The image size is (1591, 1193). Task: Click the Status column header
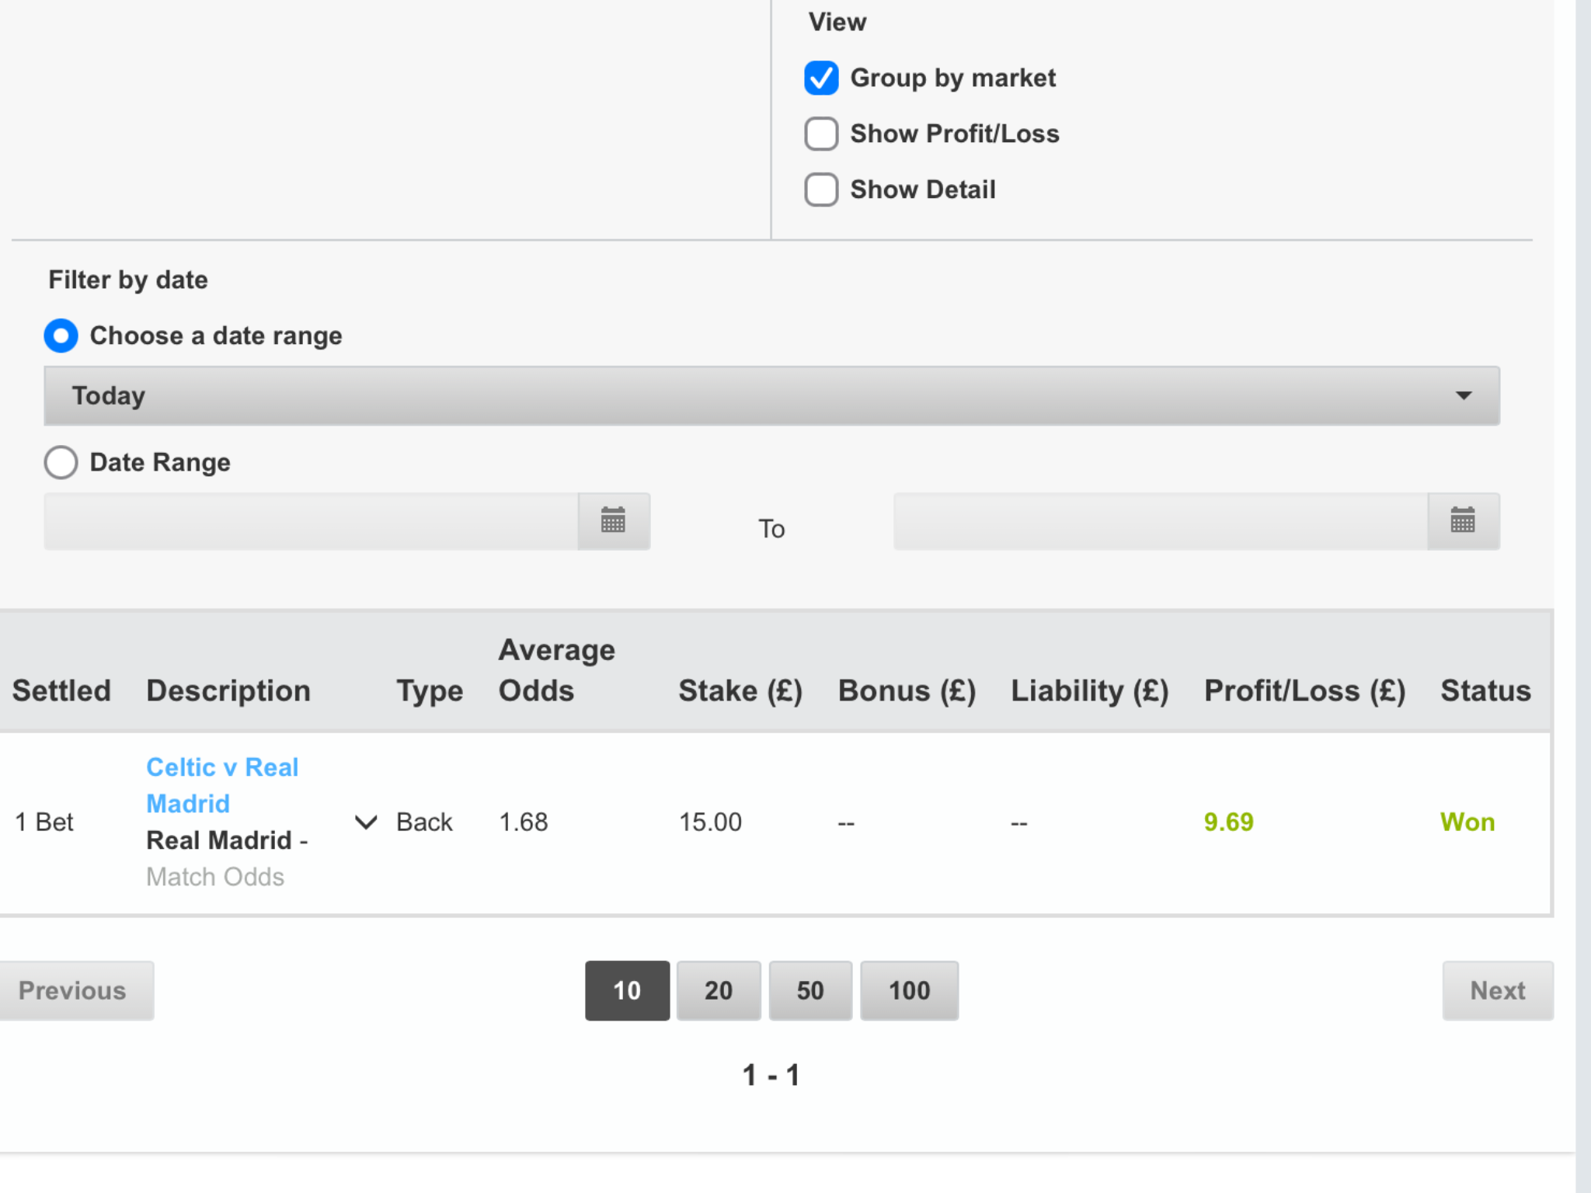(1485, 690)
